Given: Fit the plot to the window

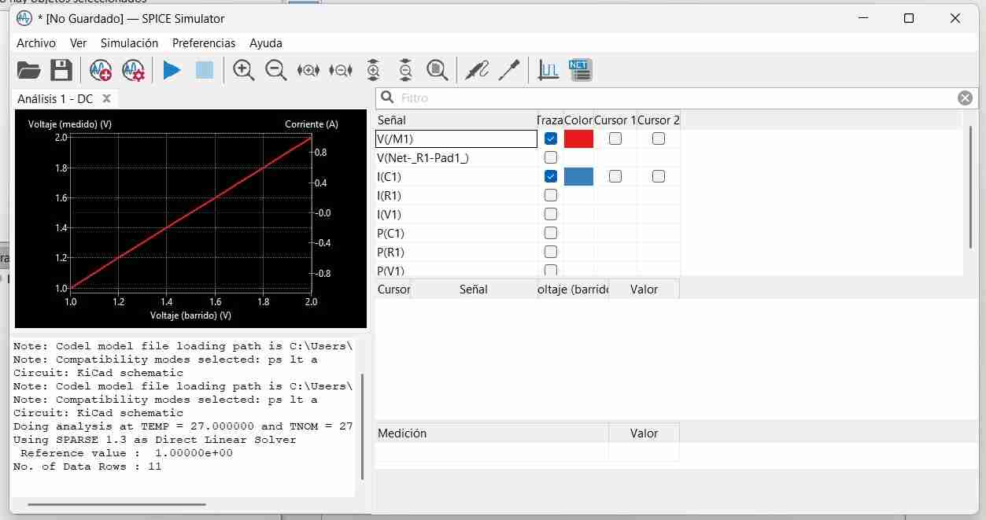Looking at the screenshot, I should [x=436, y=70].
